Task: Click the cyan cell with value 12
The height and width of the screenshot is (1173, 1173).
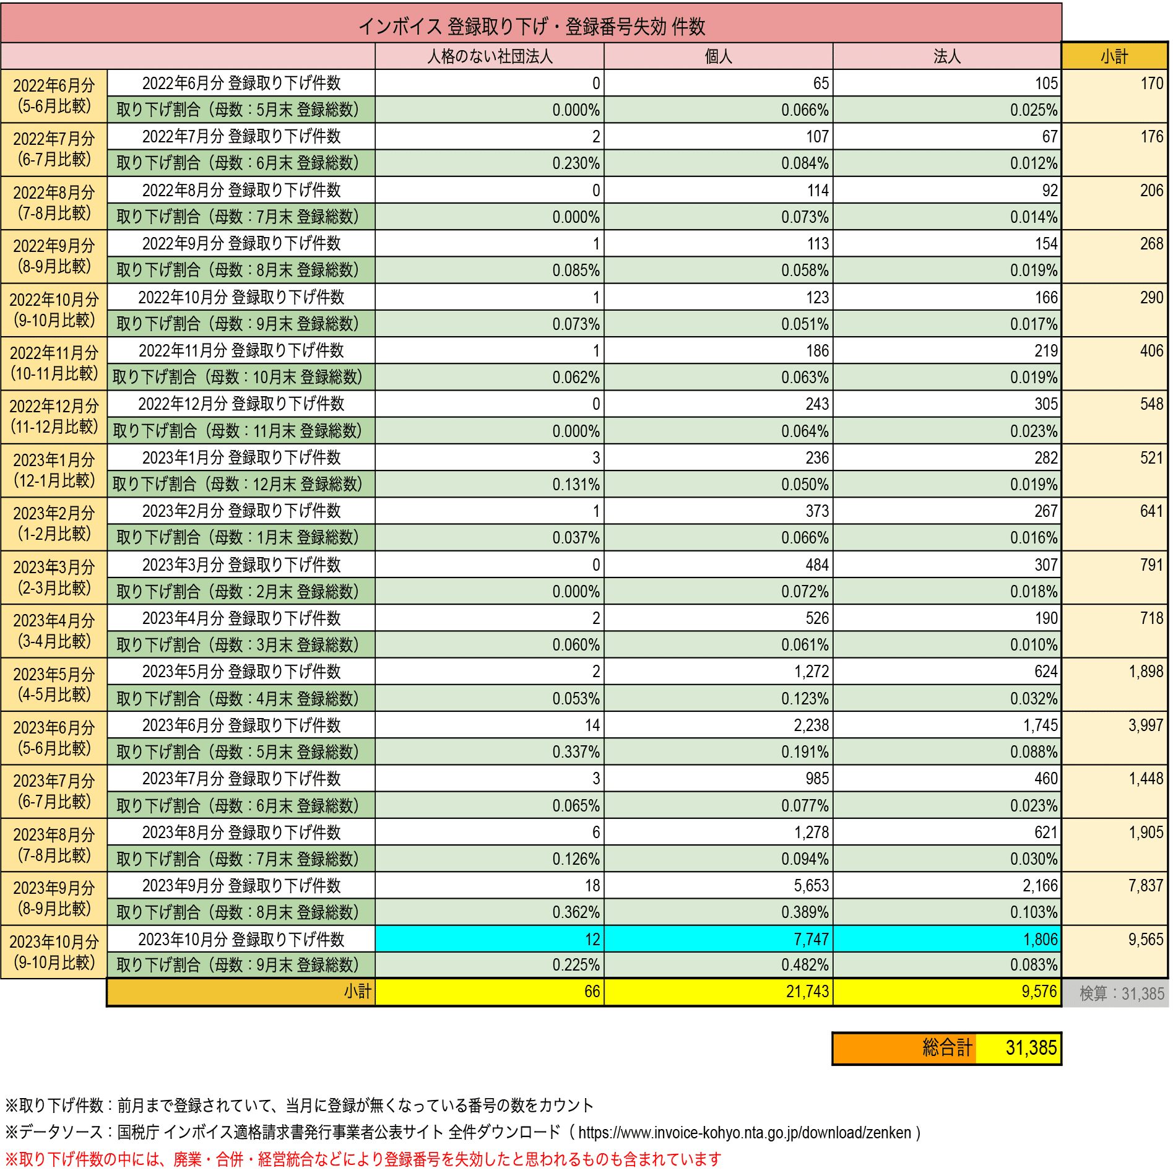Action: point(490,939)
